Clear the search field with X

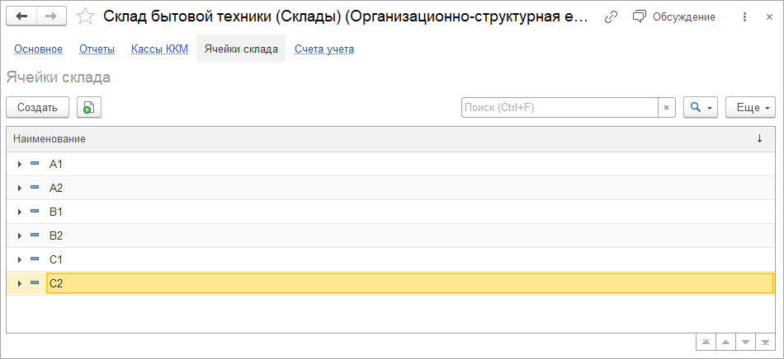coord(667,107)
